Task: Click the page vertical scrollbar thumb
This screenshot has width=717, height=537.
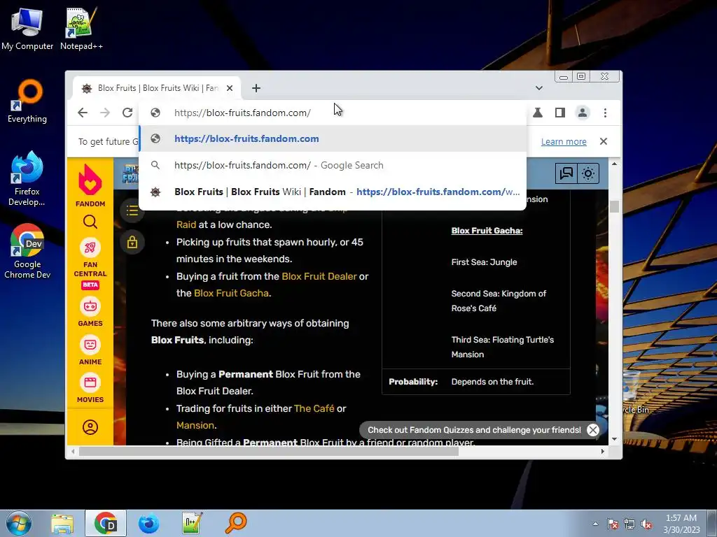Action: [614, 206]
